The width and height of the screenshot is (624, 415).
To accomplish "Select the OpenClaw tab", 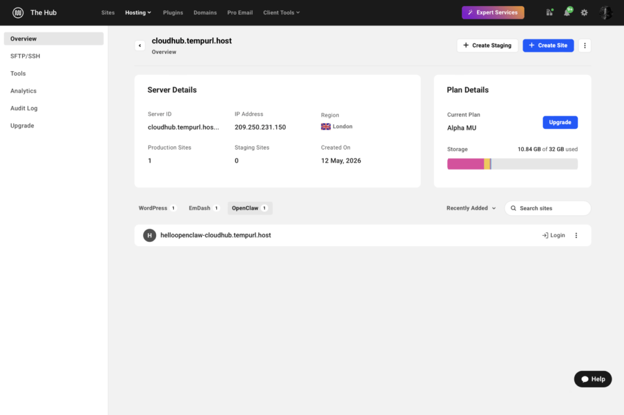I will (250, 208).
